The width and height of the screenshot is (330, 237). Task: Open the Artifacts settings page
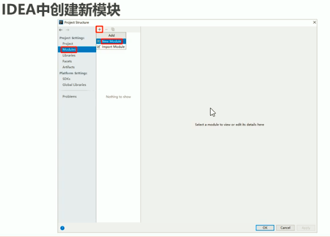68,67
